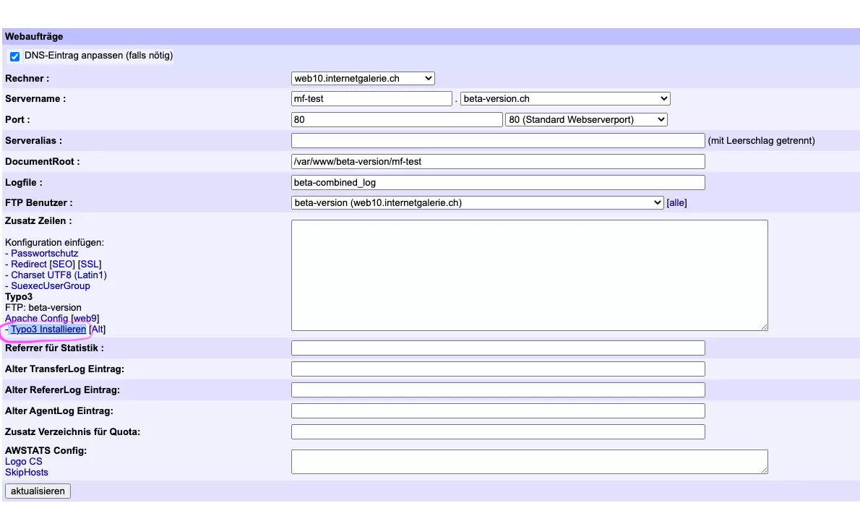Click the Logfile input field

pyautogui.click(x=497, y=183)
